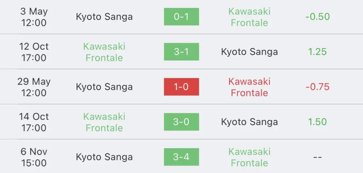Click the red -0.75 handicap value

317,87
